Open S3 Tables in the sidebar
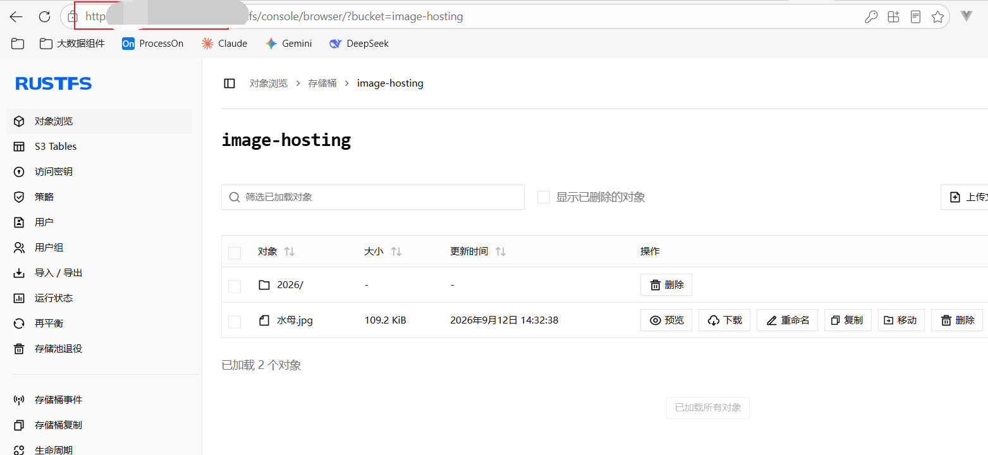This screenshot has width=988, height=455. coord(99,147)
